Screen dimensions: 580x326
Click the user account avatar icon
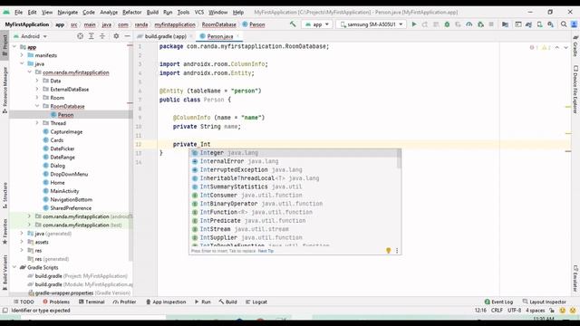574,24
